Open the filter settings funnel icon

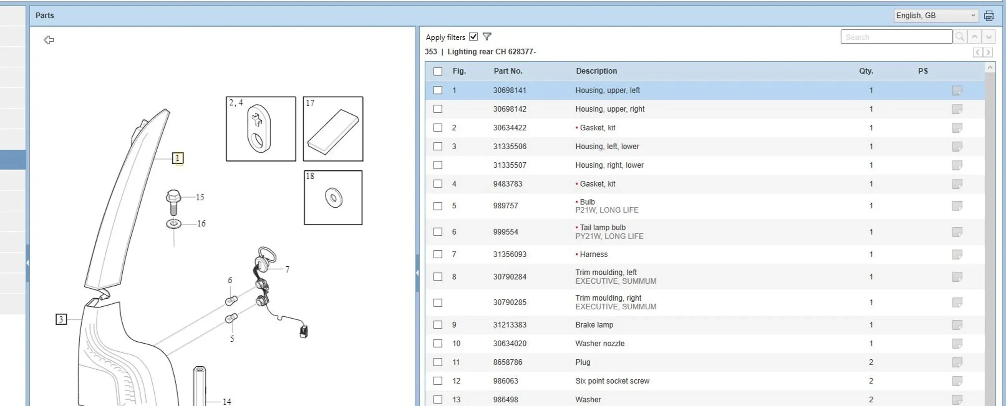point(487,37)
